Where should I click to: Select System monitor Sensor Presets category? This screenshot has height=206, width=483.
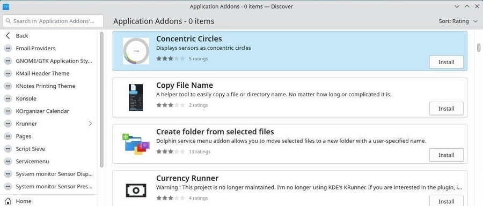[x=49, y=187]
